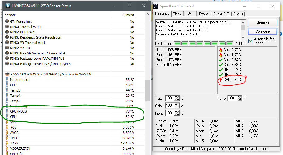
Task: Click the lightning icon beside 3VCC
Action: click(x=7, y=138)
